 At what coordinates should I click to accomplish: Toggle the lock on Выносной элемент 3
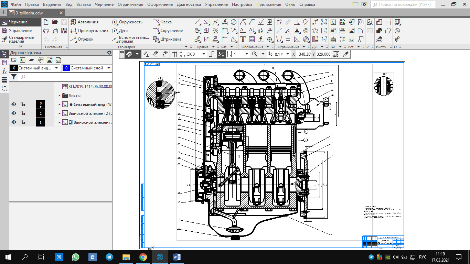23,122
